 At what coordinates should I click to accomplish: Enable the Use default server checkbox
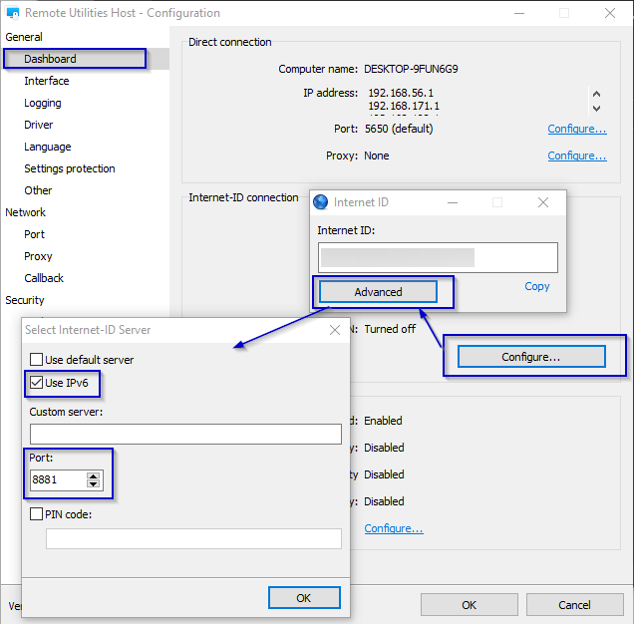[x=37, y=360]
